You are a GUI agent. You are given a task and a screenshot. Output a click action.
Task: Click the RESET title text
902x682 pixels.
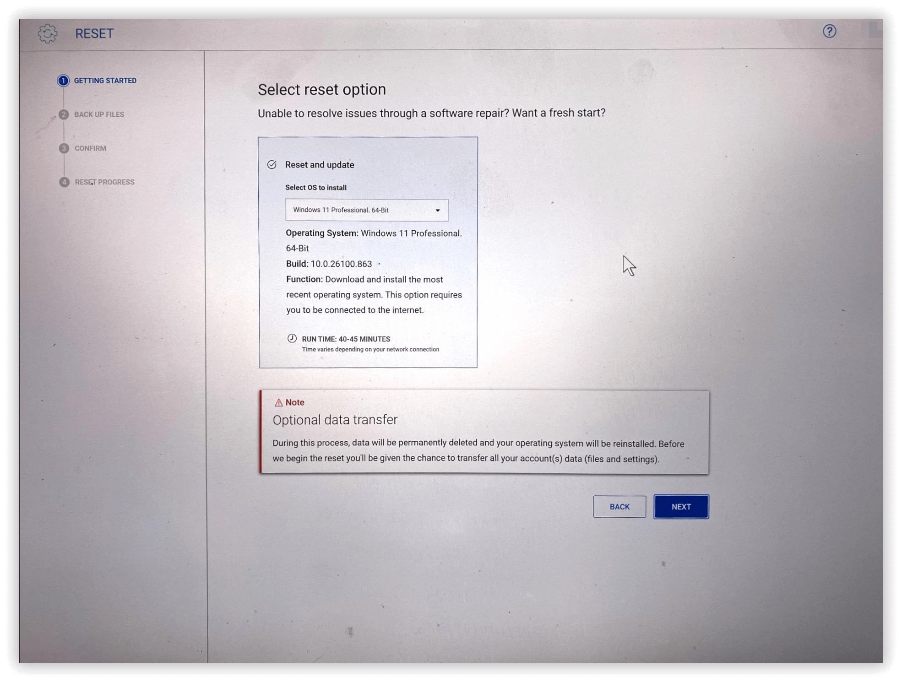point(94,33)
